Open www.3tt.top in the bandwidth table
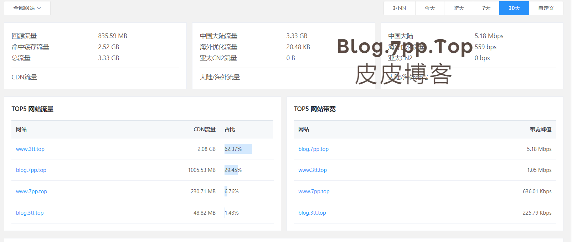 pos(313,170)
